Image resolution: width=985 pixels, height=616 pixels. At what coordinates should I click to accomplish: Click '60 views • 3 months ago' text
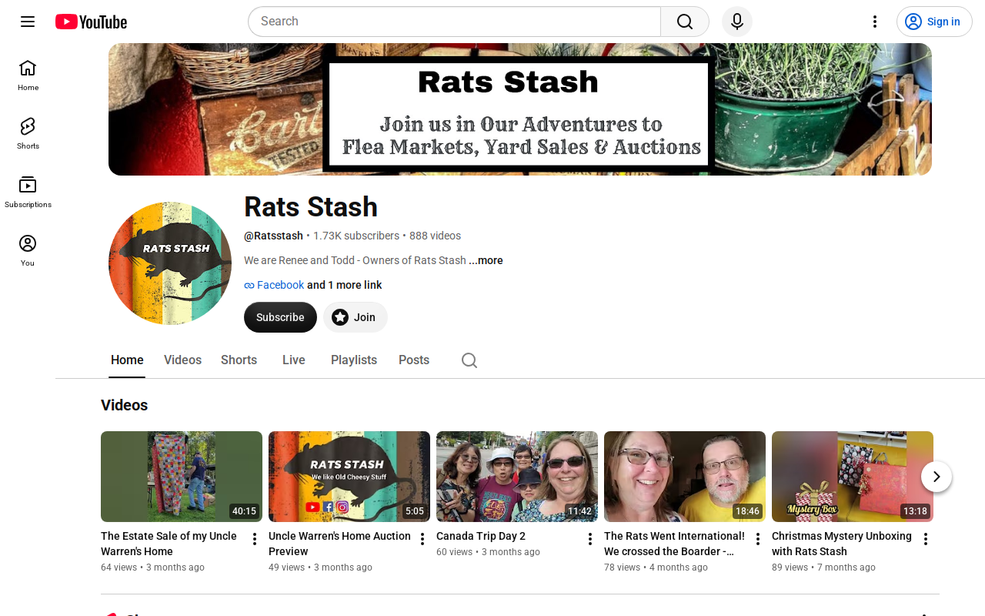(x=488, y=552)
